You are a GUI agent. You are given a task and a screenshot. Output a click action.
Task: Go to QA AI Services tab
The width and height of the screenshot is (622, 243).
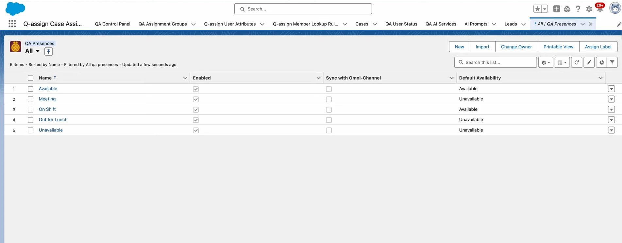click(x=441, y=24)
